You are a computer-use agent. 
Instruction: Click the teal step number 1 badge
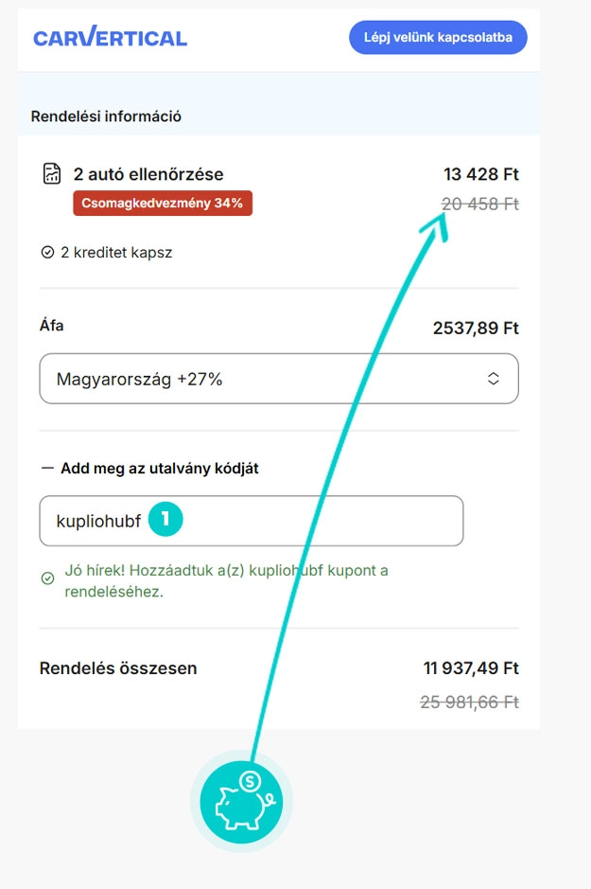tap(165, 520)
